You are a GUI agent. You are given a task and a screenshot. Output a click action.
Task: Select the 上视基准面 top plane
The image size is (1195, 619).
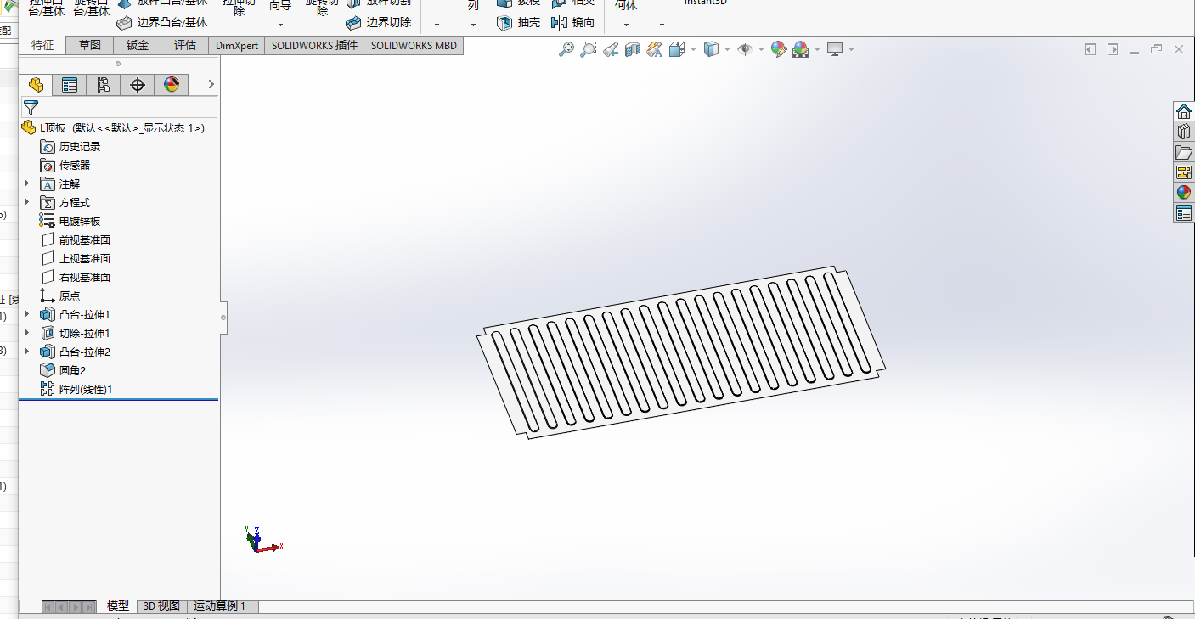(x=76, y=258)
